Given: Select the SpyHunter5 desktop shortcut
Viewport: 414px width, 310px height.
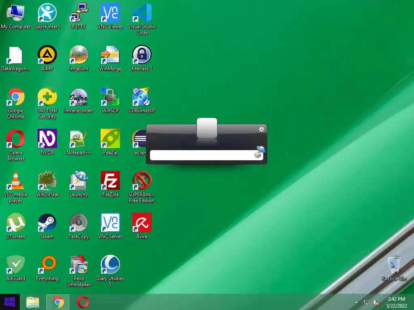Looking at the screenshot, I should tap(47, 16).
